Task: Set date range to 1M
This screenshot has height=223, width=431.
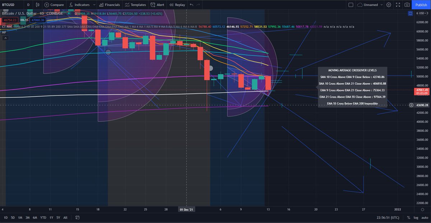Action: click(x=20, y=218)
